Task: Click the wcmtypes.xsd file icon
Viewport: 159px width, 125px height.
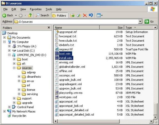Action: pyautogui.click(x=57, y=97)
